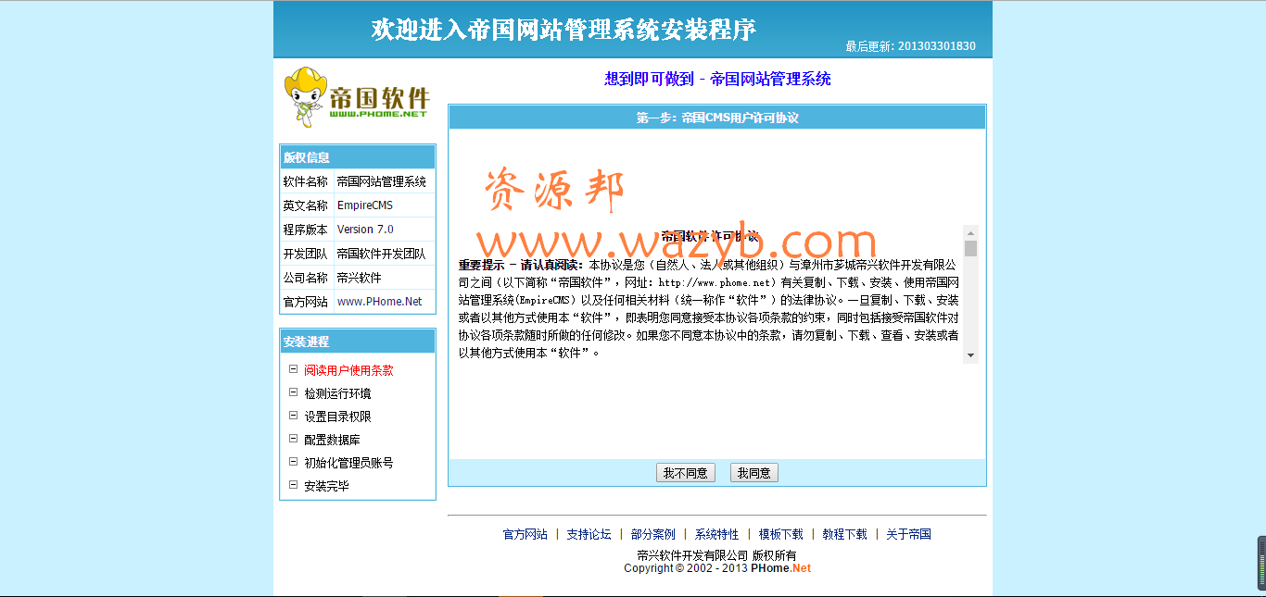Click the 帝国软件开发团队 value cell
This screenshot has height=597, width=1266.
(384, 254)
